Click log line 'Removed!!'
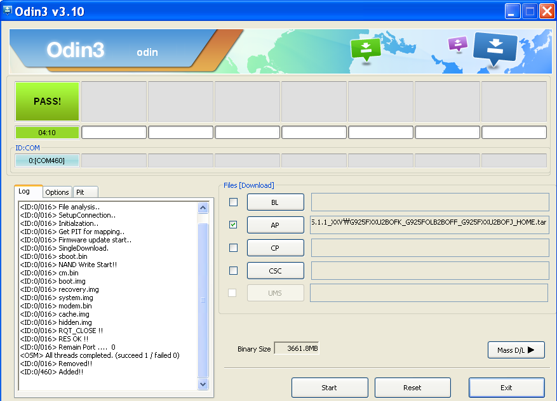Screen dimensions: 557x401 coord(56,364)
